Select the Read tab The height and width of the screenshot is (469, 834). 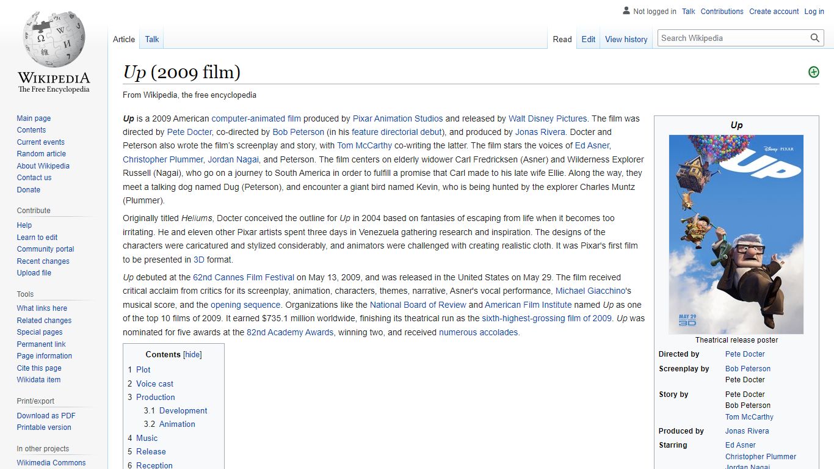click(562, 39)
